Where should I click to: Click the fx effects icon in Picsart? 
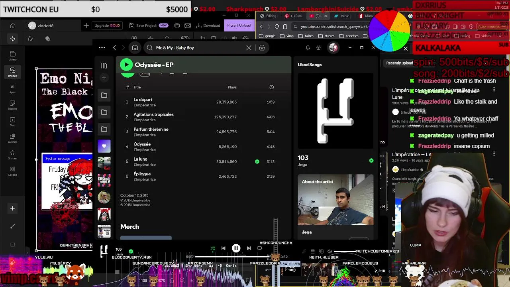(x=30, y=39)
